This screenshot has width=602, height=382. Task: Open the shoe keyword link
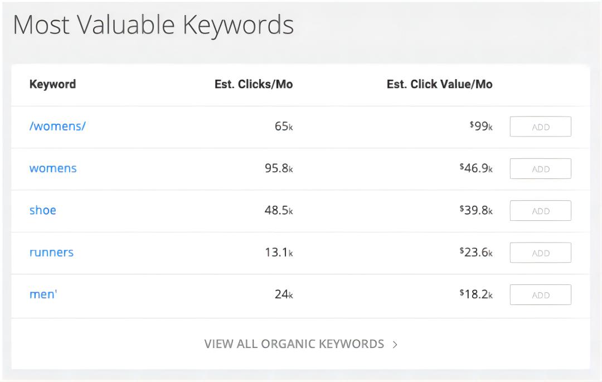[43, 210]
